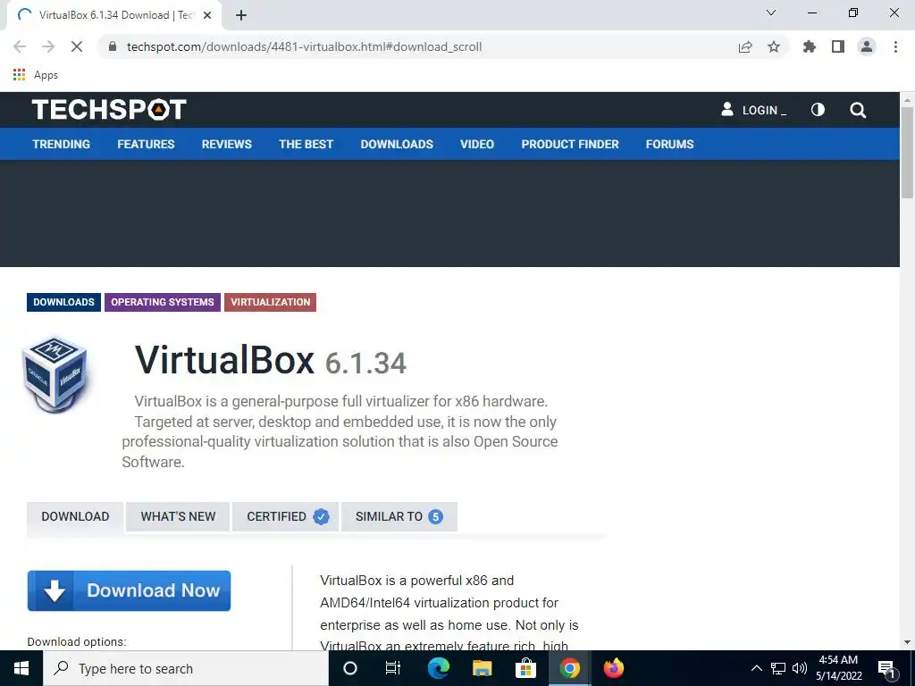Click the LOGIN user link
This screenshot has height=686, width=915.
coord(753,110)
